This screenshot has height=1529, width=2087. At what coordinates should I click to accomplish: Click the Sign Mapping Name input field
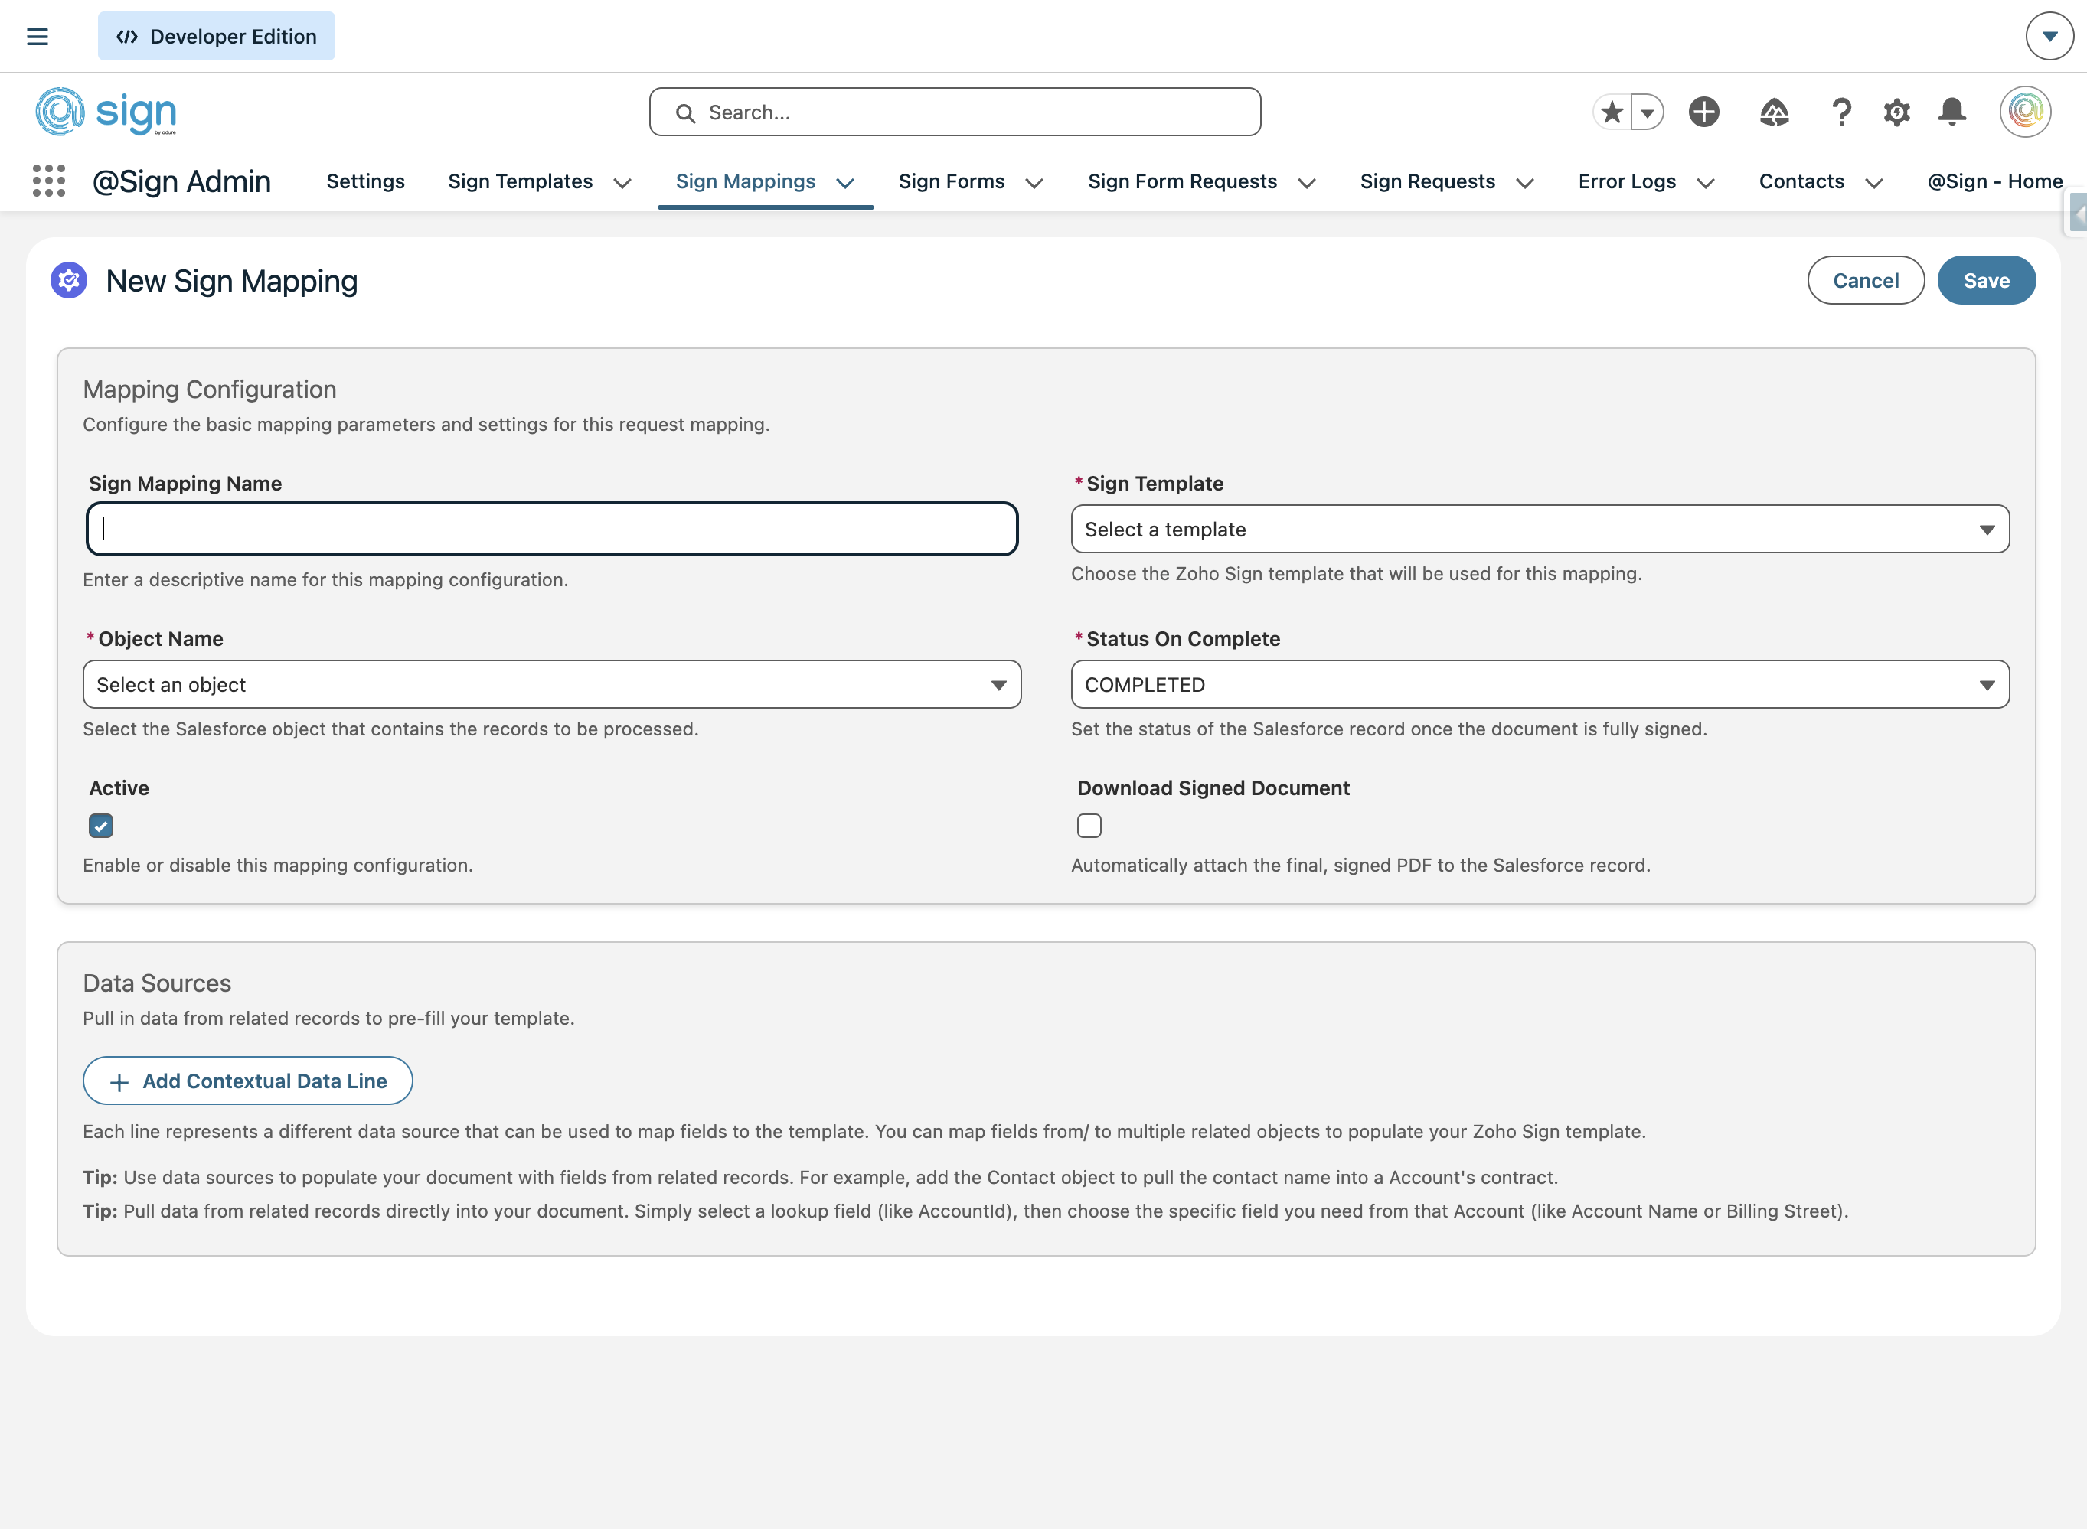click(552, 530)
